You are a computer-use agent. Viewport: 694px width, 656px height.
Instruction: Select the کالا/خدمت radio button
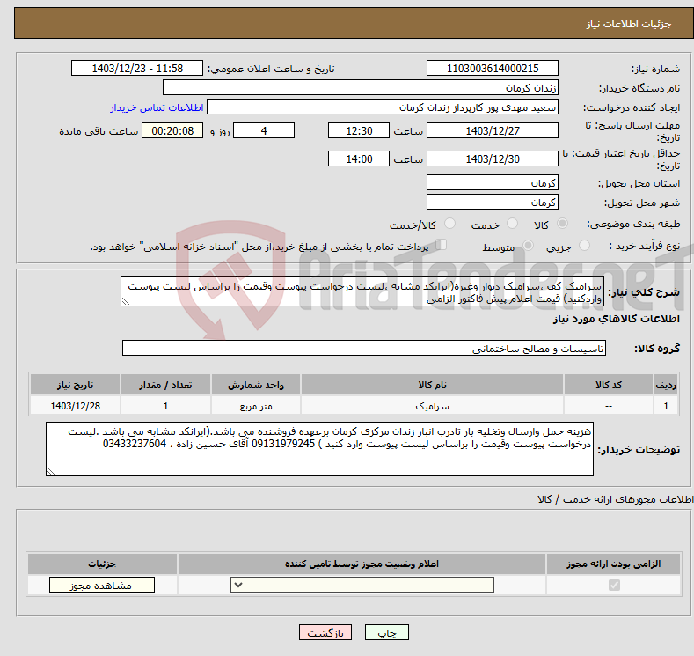[x=449, y=224]
